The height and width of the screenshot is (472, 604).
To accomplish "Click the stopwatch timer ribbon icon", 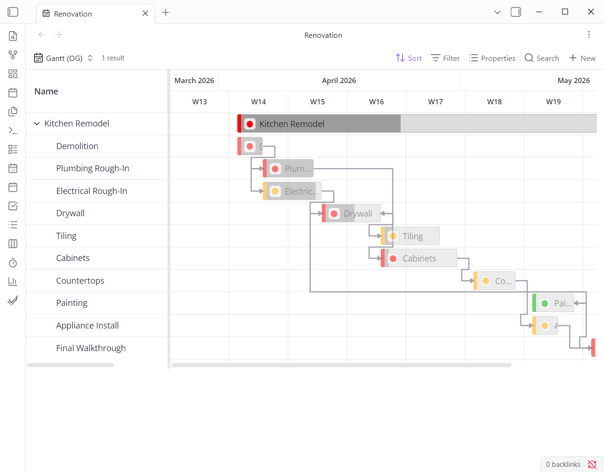I will 13,262.
